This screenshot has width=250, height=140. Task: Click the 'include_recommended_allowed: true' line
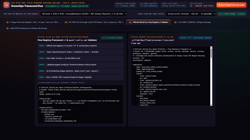click(56, 110)
